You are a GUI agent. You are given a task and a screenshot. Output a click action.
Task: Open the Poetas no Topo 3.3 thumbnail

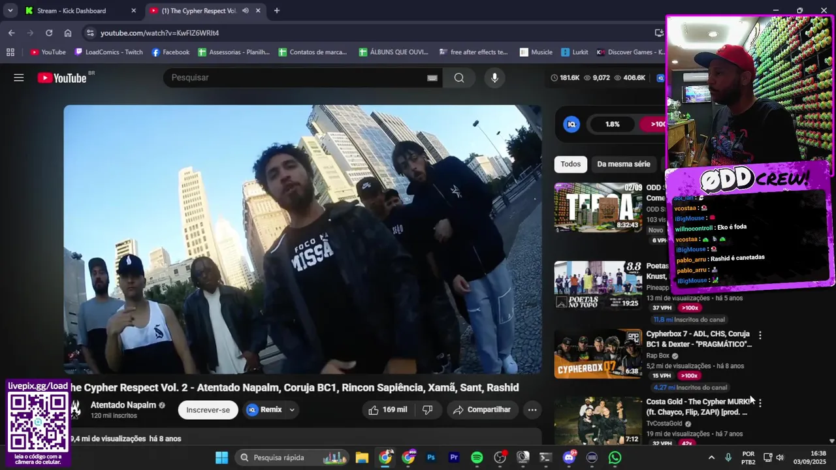tap(598, 285)
